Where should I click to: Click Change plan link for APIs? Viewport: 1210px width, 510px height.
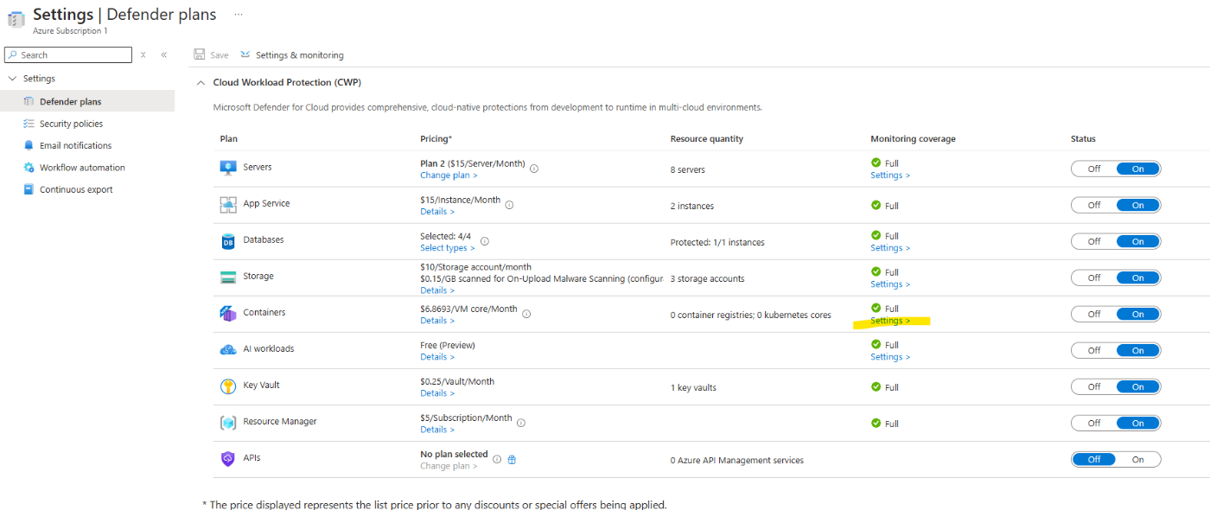449,465
